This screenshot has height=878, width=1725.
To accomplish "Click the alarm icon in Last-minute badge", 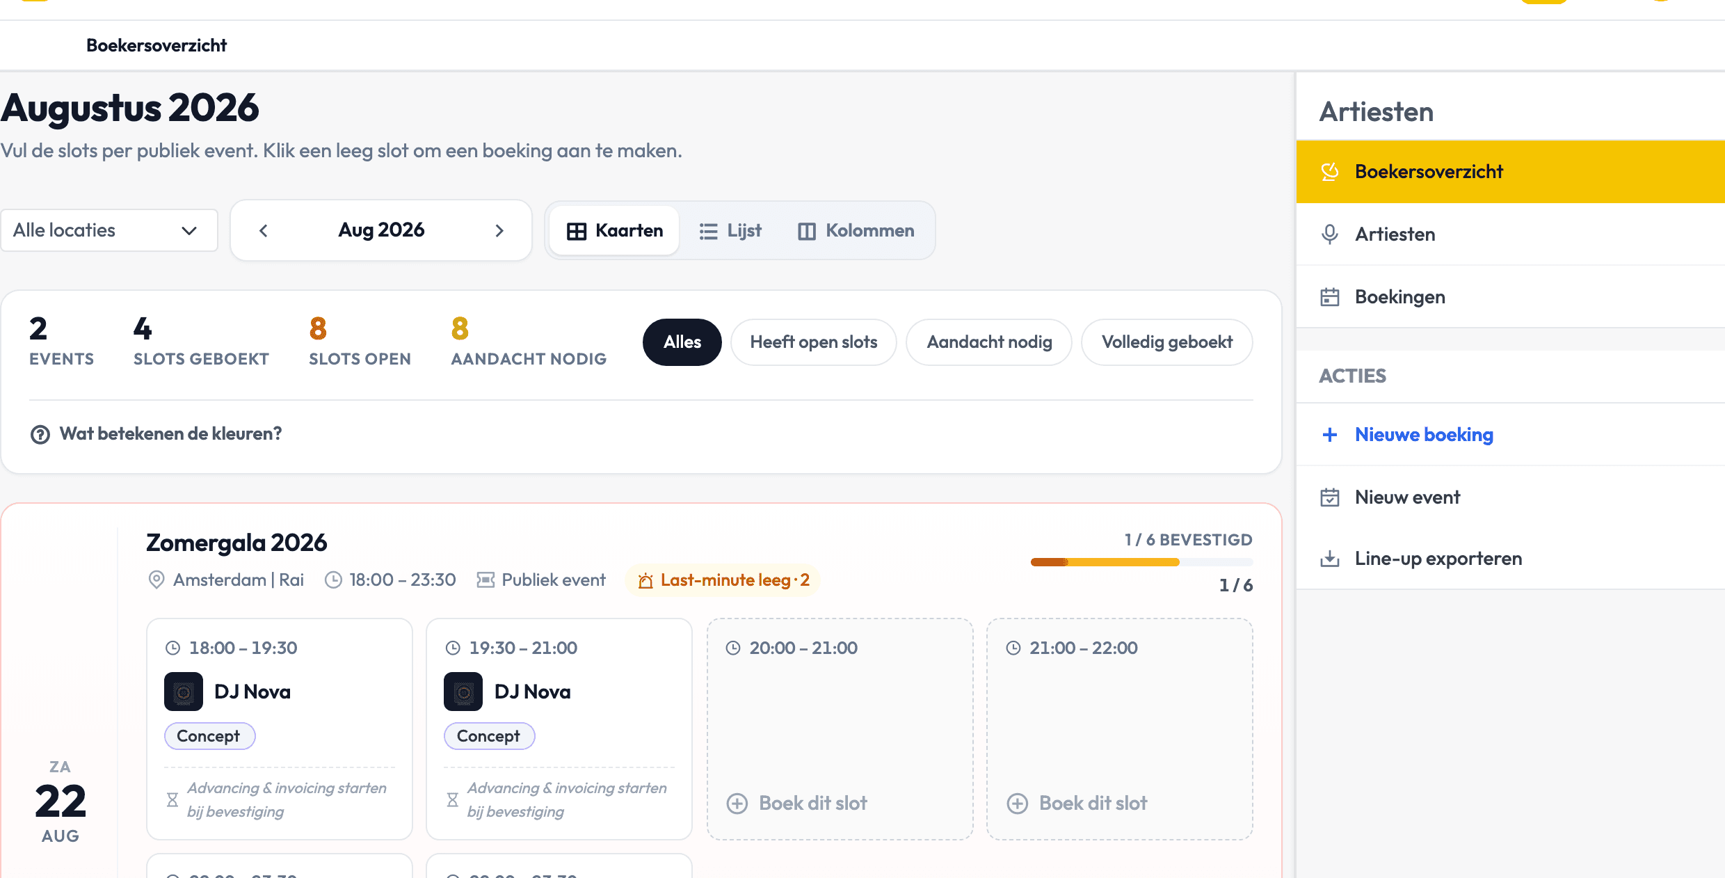I will pyautogui.click(x=645, y=580).
